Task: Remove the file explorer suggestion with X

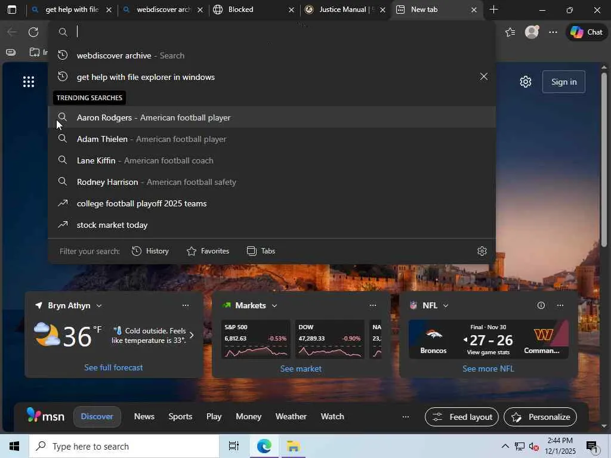Action: (x=483, y=77)
